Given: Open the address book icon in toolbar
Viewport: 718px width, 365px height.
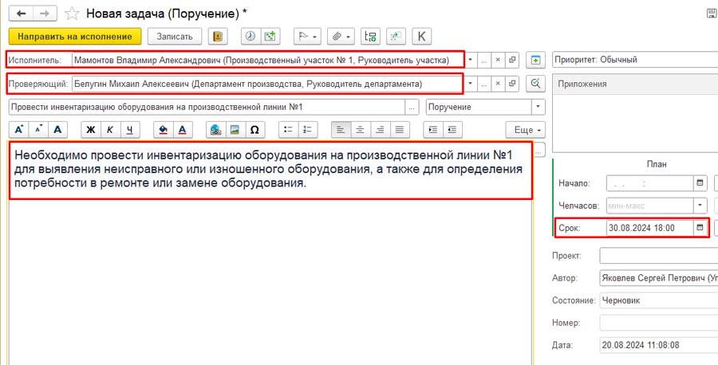Looking at the screenshot, I should click(x=218, y=37).
